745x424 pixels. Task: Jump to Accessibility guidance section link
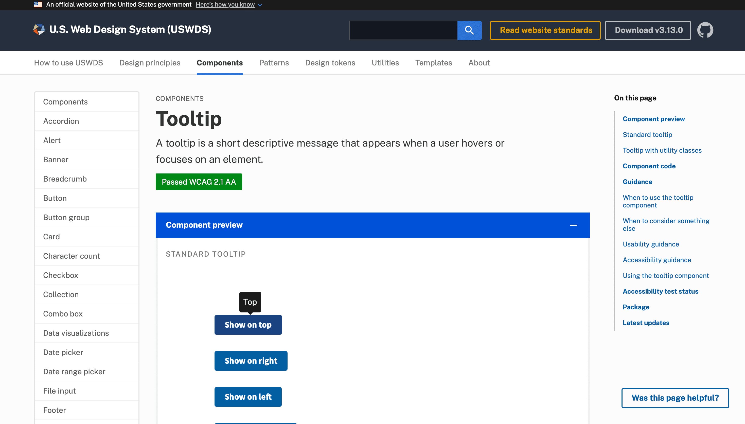click(x=657, y=260)
